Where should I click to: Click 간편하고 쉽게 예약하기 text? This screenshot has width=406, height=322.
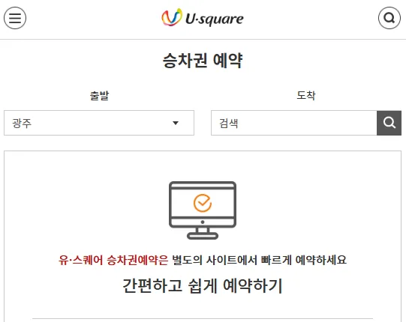pos(203,286)
